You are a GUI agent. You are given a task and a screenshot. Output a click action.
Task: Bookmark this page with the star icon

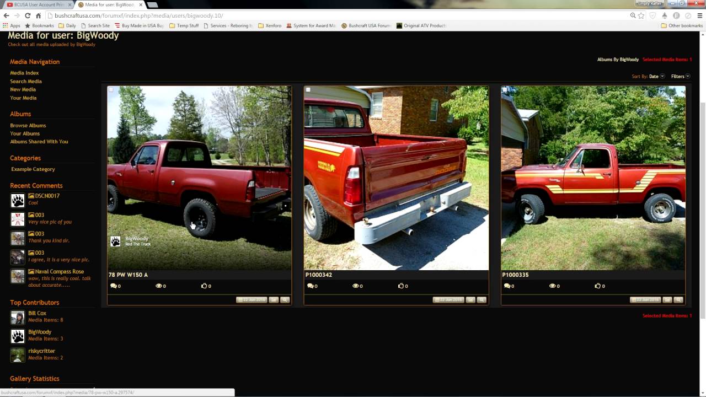(641, 15)
